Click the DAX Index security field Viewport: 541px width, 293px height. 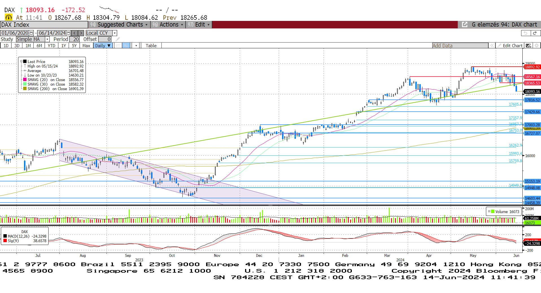(x=44, y=25)
